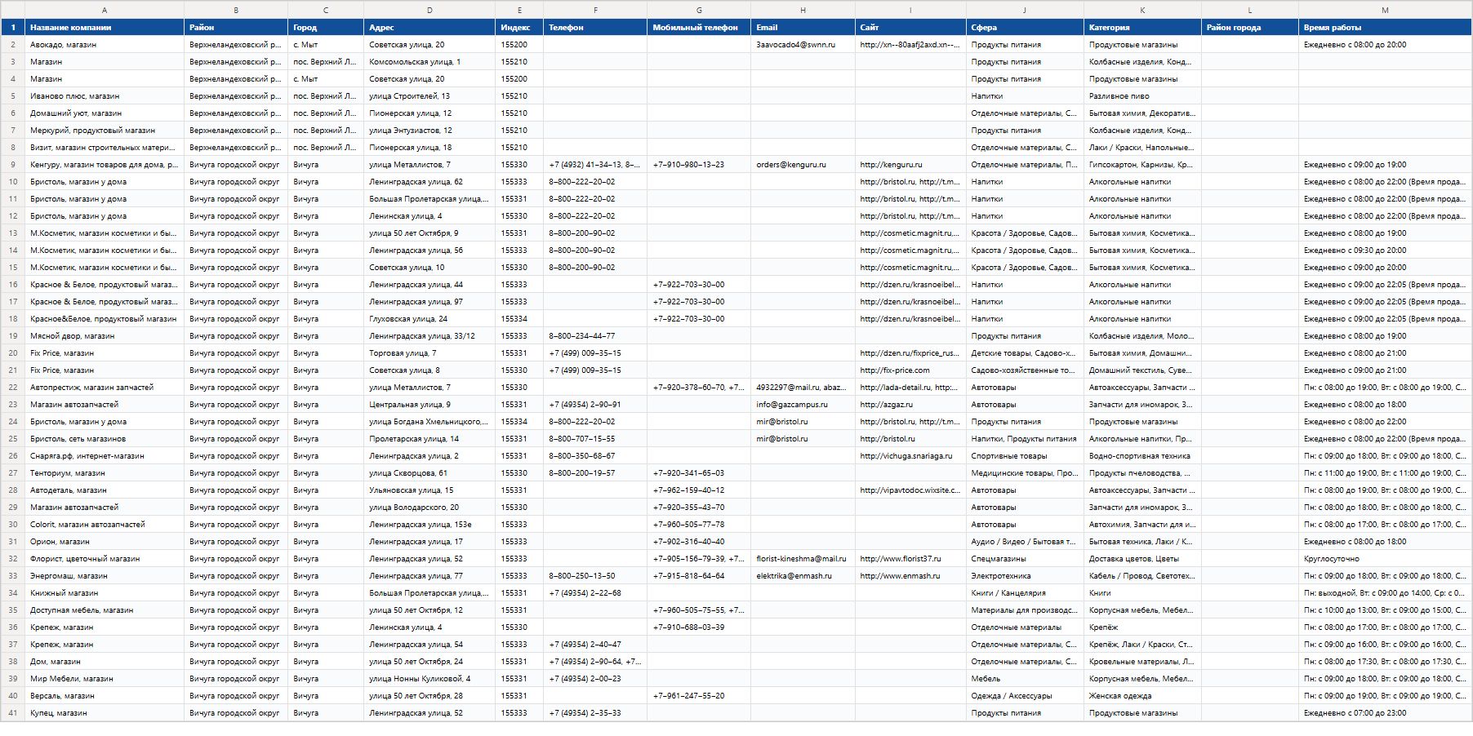Select row 20 by its number
Image resolution: width=1473 pixels, height=736 pixels.
pos(12,353)
